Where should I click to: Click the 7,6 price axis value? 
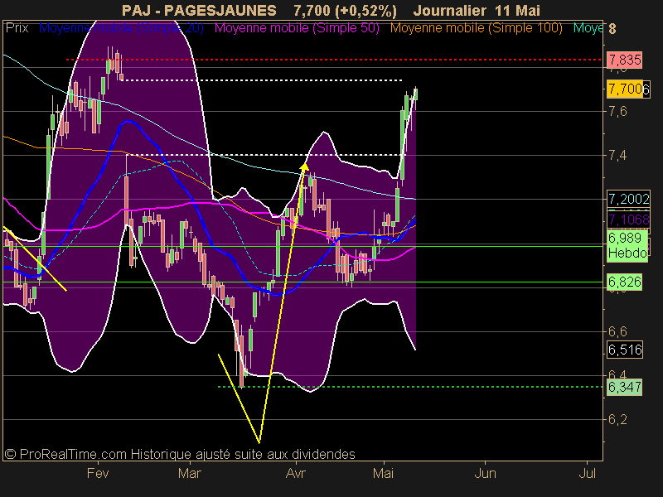coord(617,112)
